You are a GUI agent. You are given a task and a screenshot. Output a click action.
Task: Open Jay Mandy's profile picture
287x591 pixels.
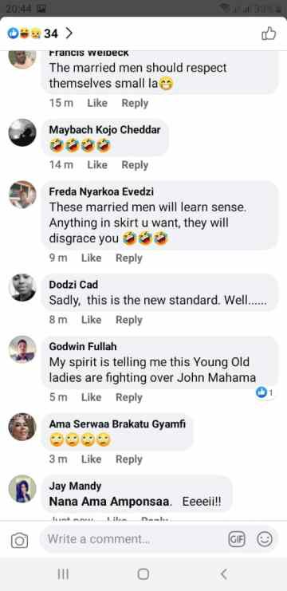(x=22, y=489)
